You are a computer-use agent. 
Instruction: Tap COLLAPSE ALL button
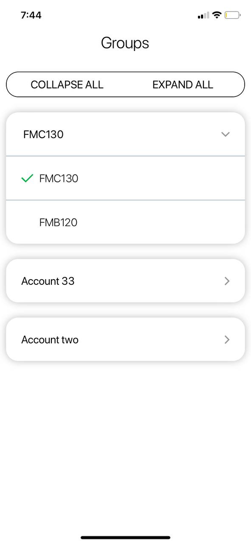[x=67, y=85]
